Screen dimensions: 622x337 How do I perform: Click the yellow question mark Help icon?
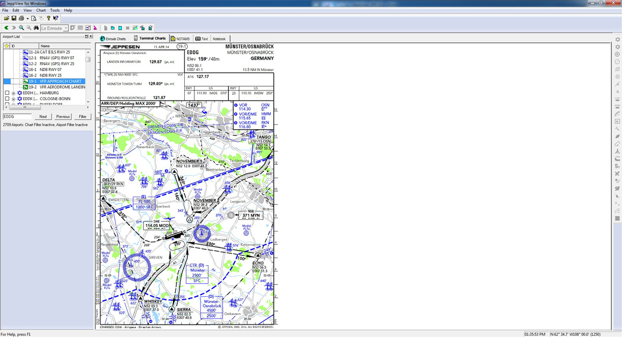[49, 18]
